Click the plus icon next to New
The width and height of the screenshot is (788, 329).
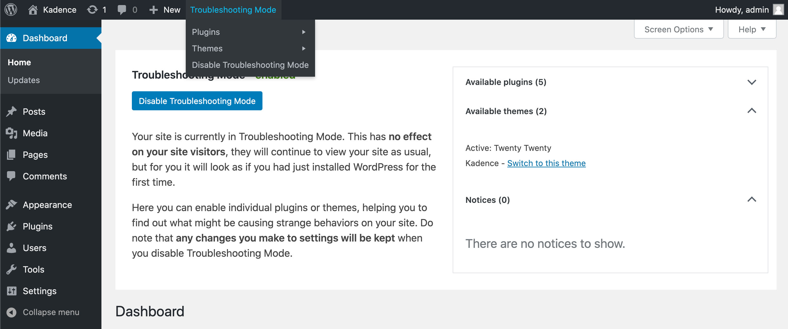click(153, 10)
